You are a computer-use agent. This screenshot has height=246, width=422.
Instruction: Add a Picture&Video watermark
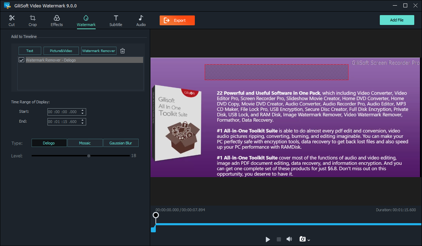tap(61, 51)
